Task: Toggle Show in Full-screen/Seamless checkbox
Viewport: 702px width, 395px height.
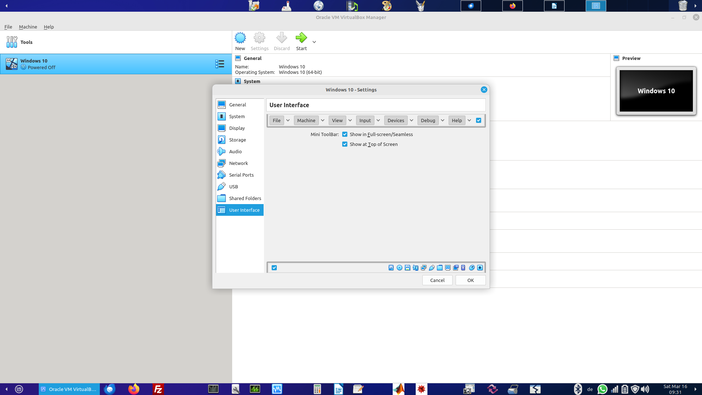Action: tap(345, 134)
